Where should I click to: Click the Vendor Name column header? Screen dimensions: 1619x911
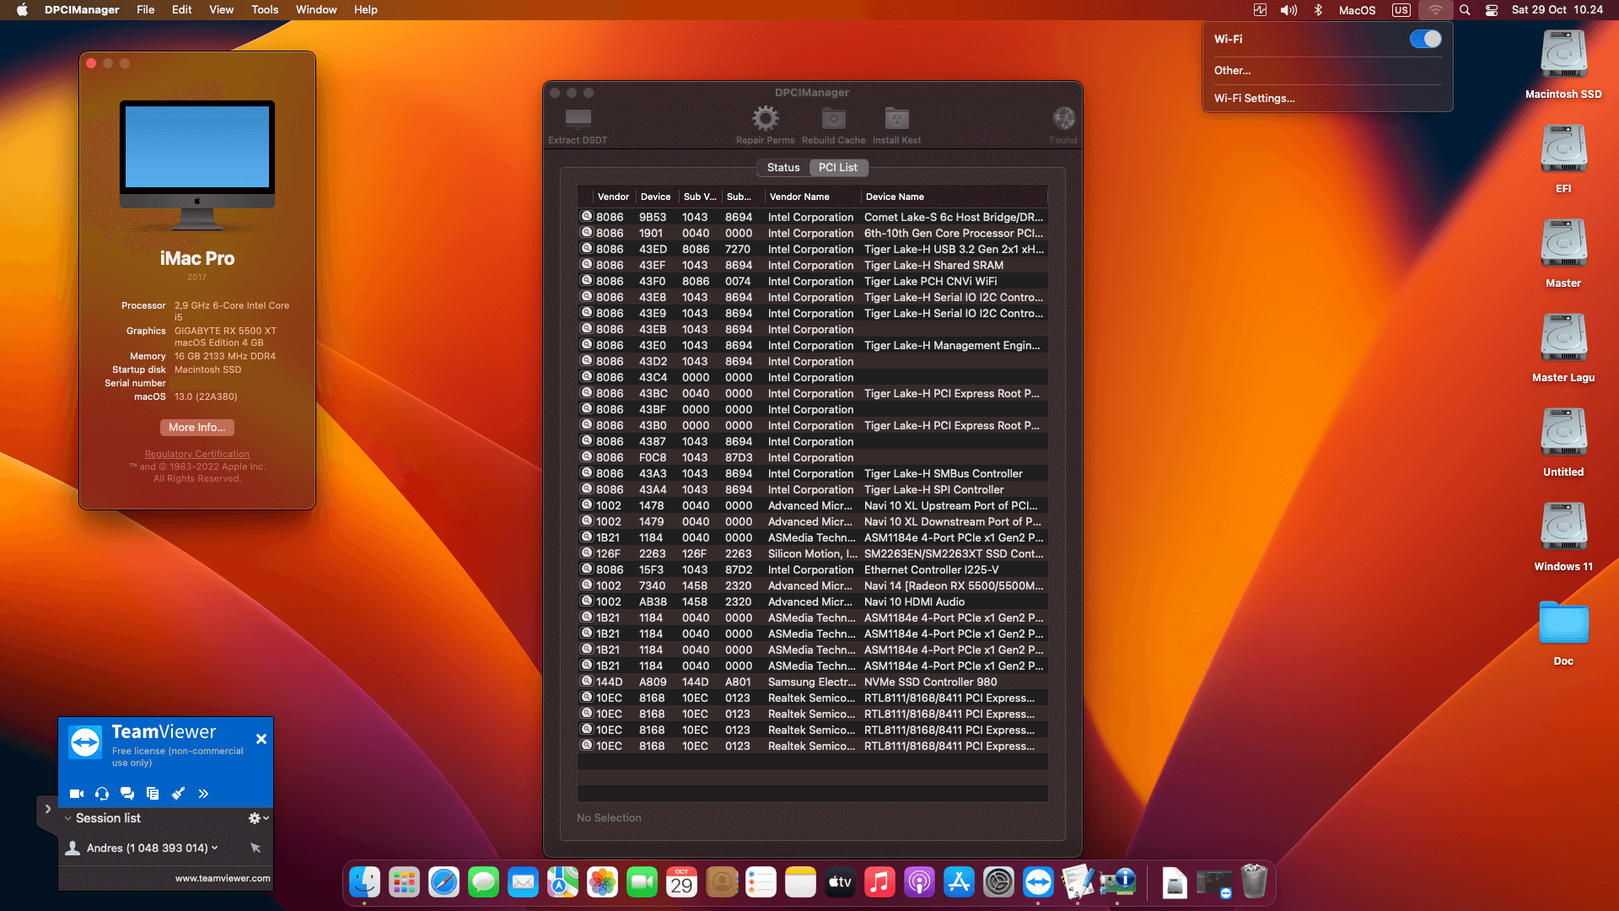tap(813, 197)
